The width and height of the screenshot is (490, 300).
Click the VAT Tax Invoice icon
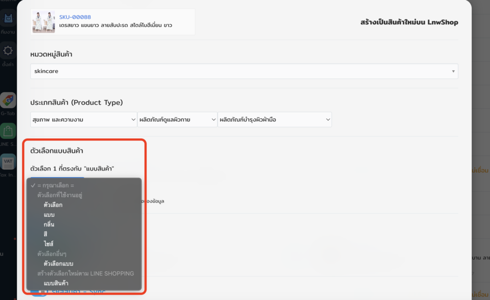coord(8,161)
